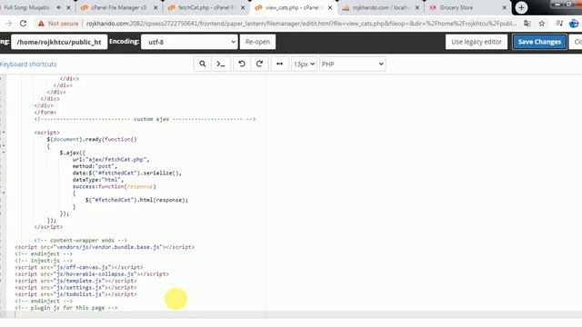This screenshot has height=327, width=582.
Task: Click the method:"post" line
Action: (95, 166)
